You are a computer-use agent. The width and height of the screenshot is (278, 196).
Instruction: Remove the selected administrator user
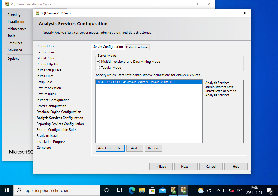(154, 148)
